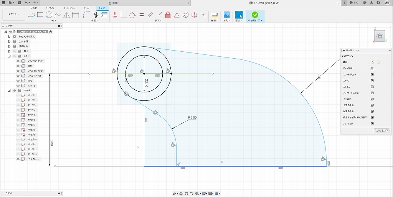This screenshot has width=393, height=197.
Task: Collapse the スケッチ folder in browser
Action: [x=9, y=90]
